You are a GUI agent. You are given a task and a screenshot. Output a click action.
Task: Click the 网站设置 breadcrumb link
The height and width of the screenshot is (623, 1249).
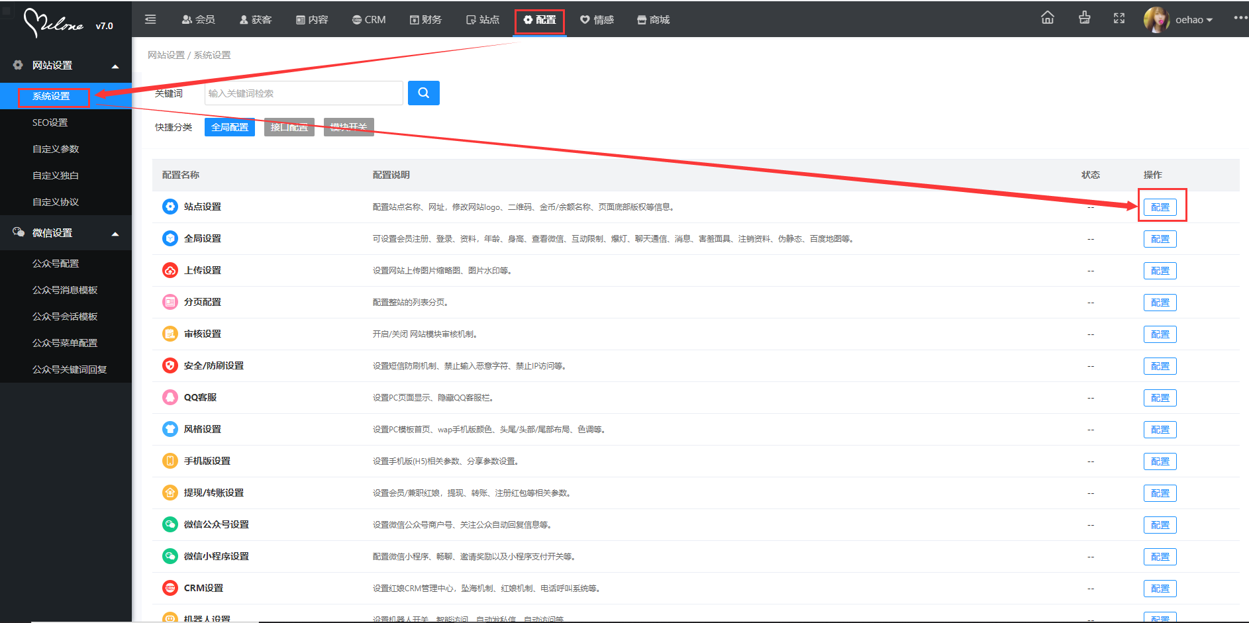click(166, 55)
